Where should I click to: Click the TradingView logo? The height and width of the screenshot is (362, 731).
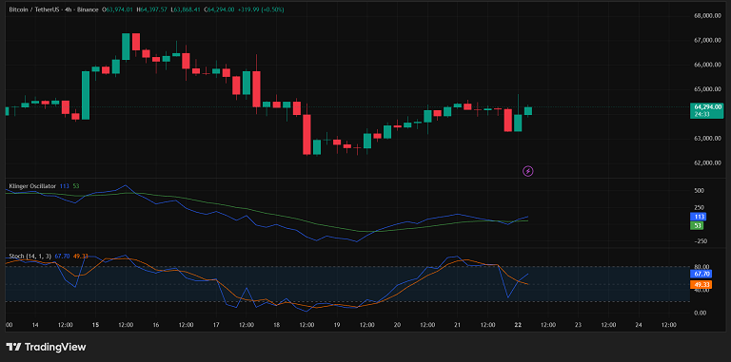tap(46, 347)
